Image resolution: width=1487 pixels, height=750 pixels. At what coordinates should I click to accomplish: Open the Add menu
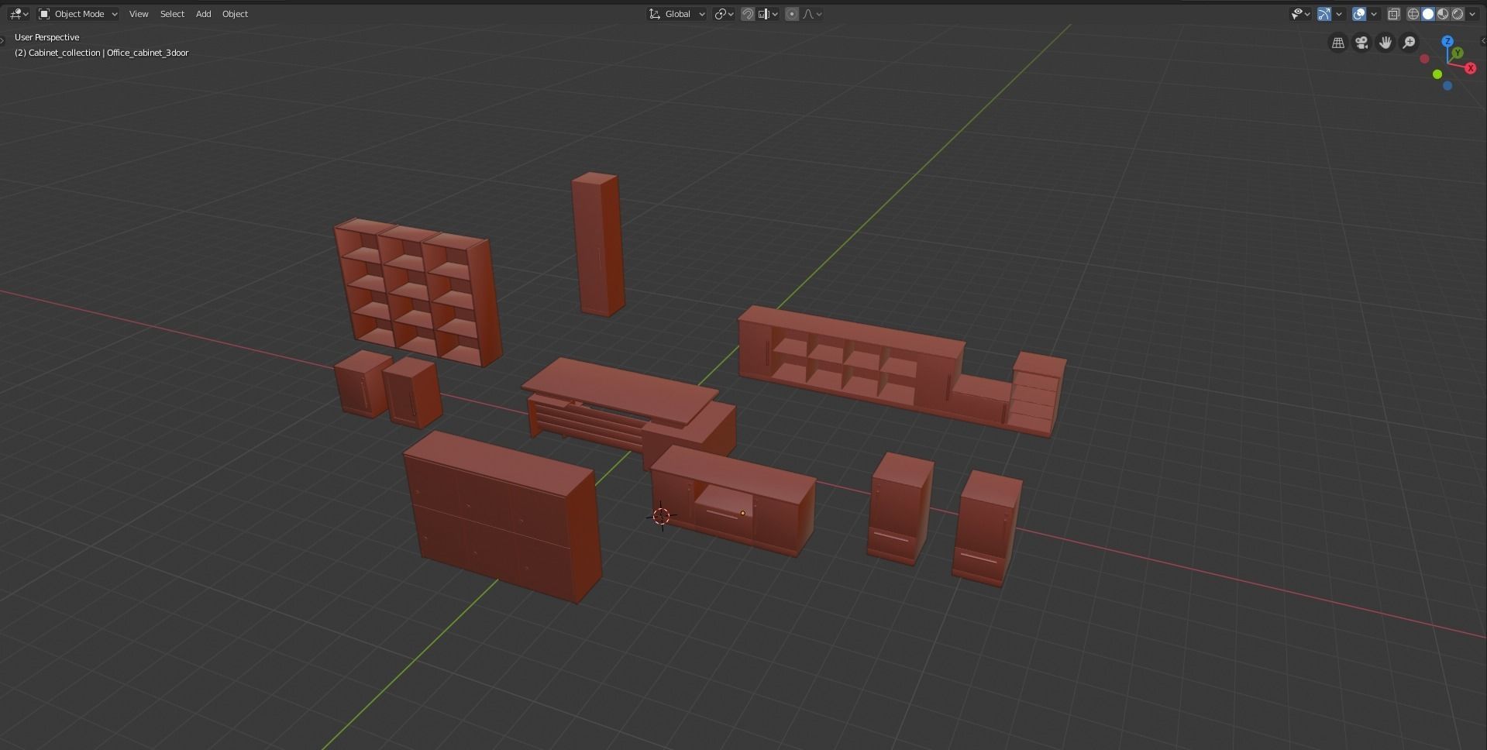203,14
